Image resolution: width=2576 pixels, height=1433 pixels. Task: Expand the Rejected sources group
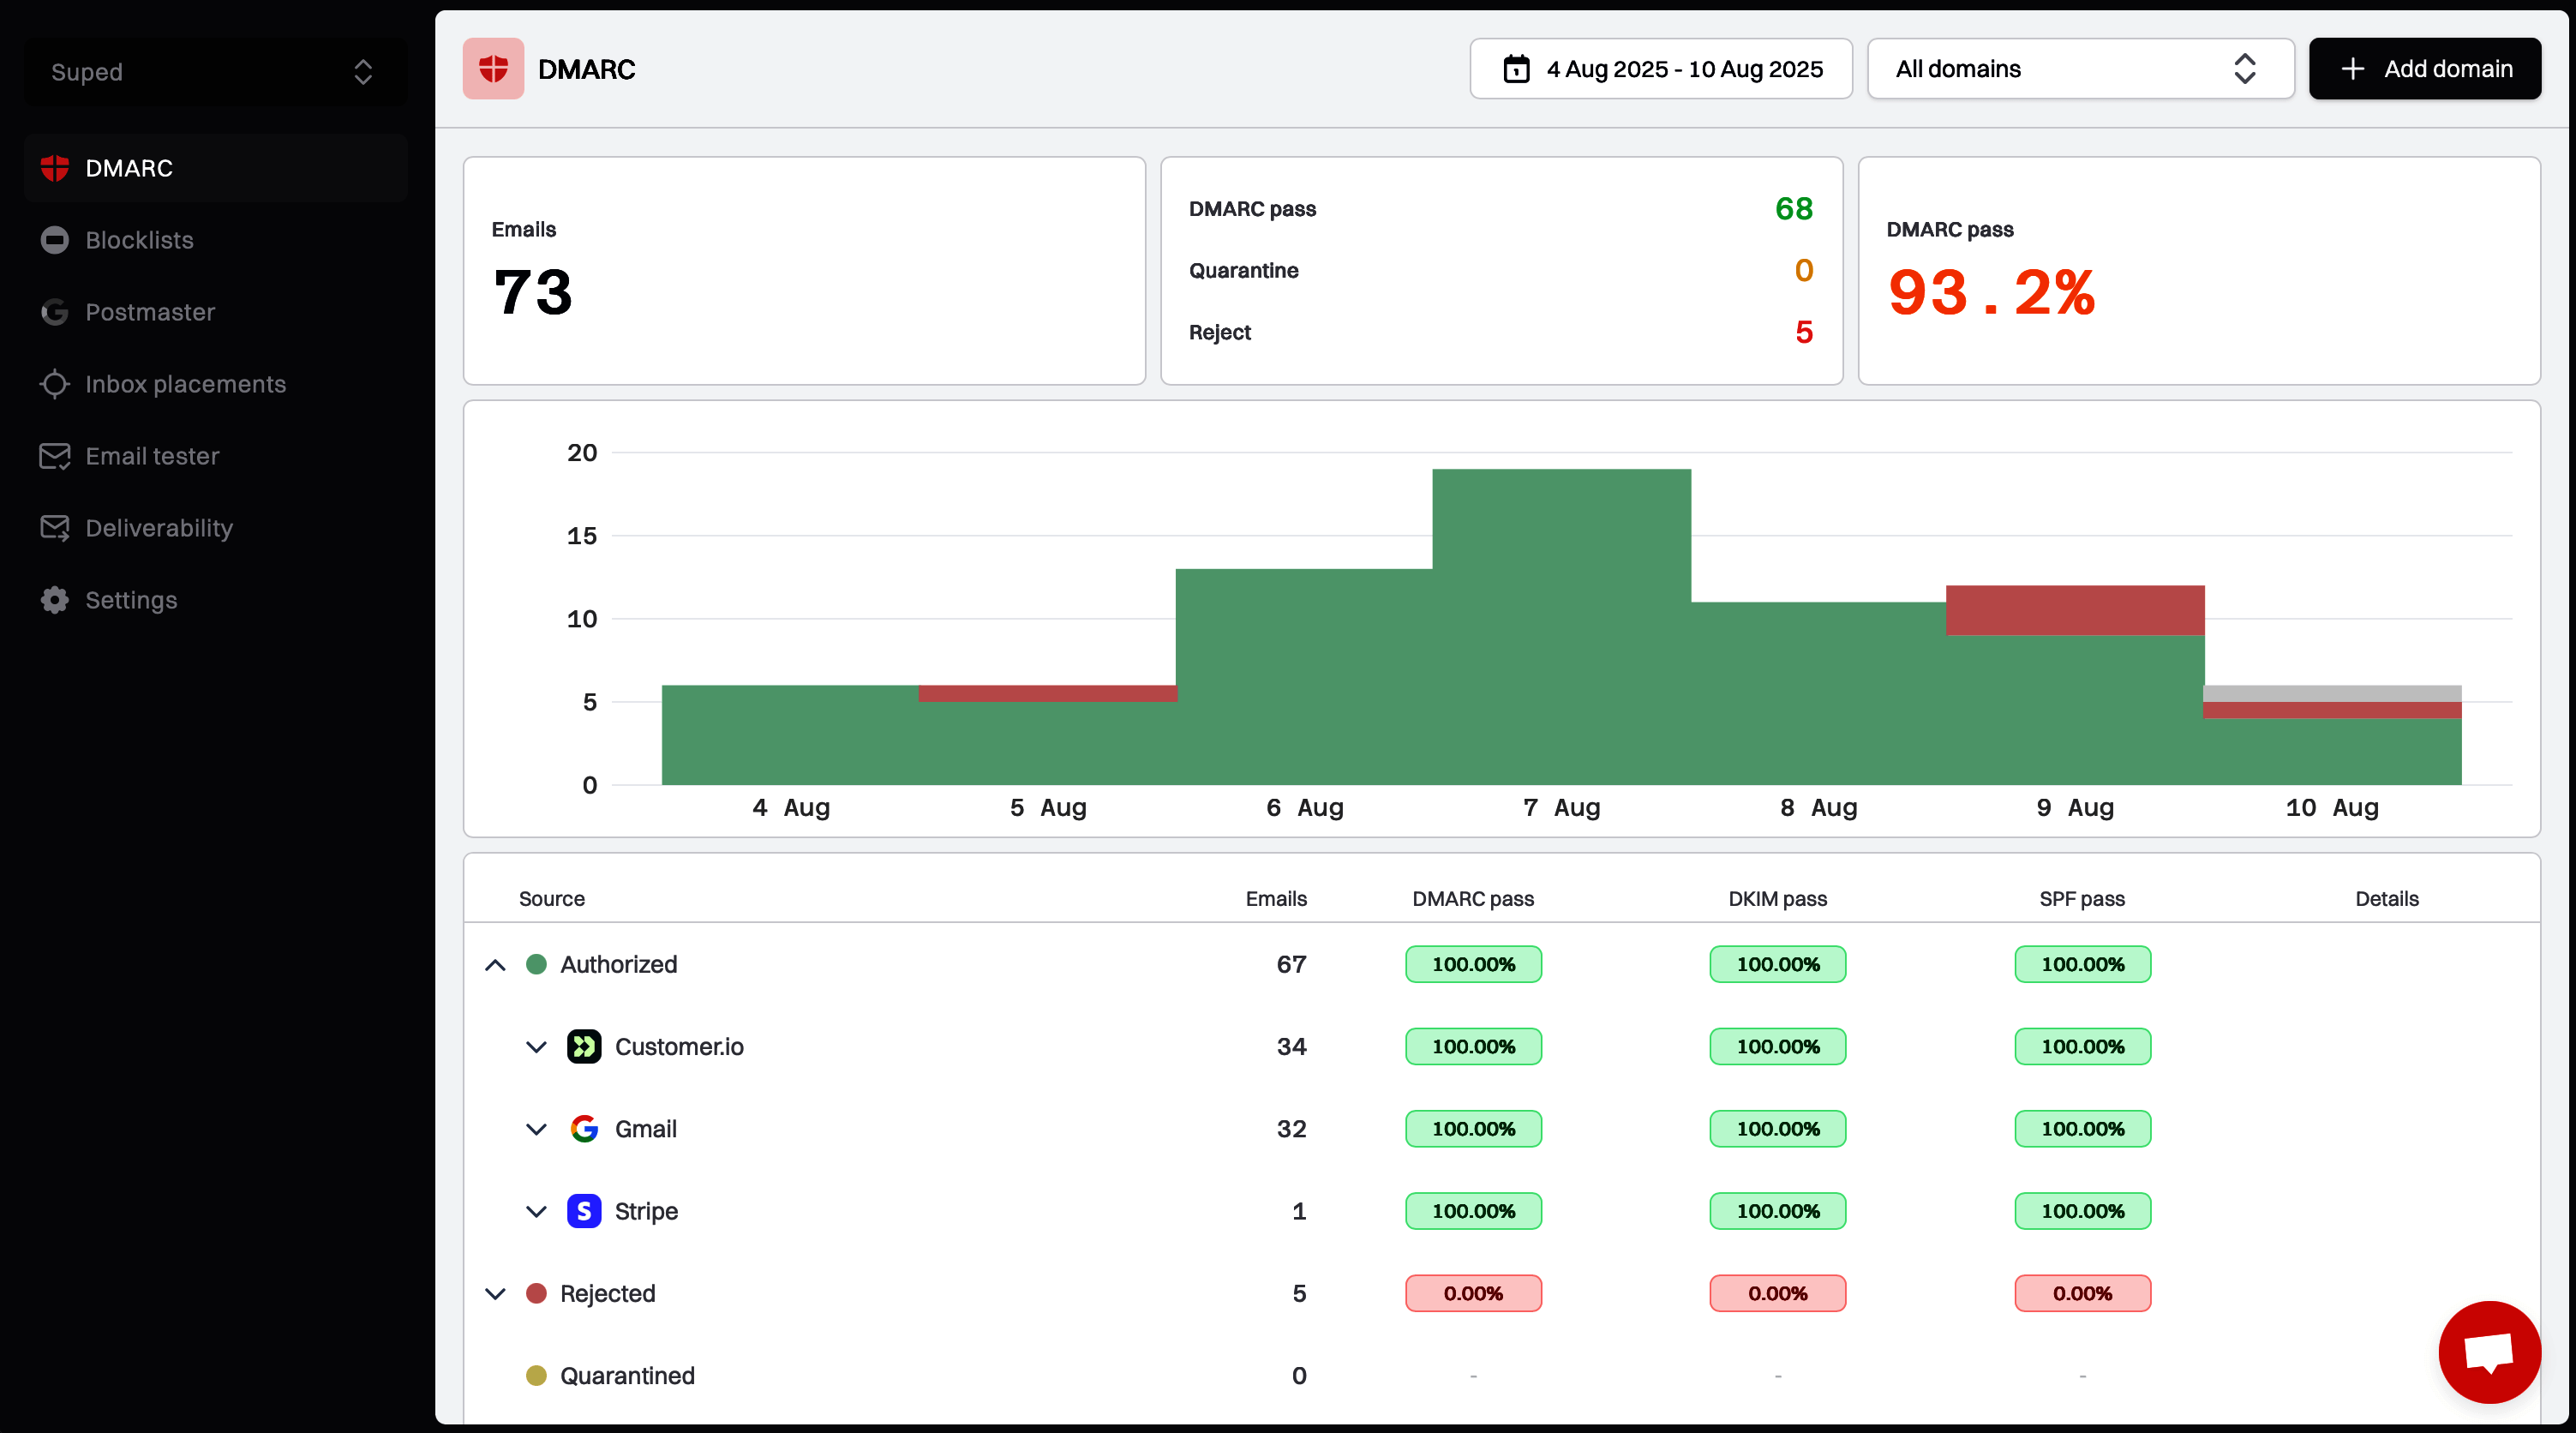[x=495, y=1294]
